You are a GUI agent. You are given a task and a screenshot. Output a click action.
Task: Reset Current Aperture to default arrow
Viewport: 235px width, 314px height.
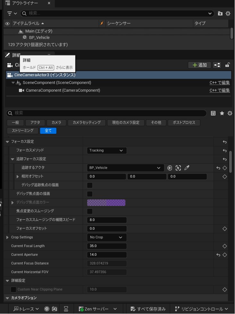point(218,255)
